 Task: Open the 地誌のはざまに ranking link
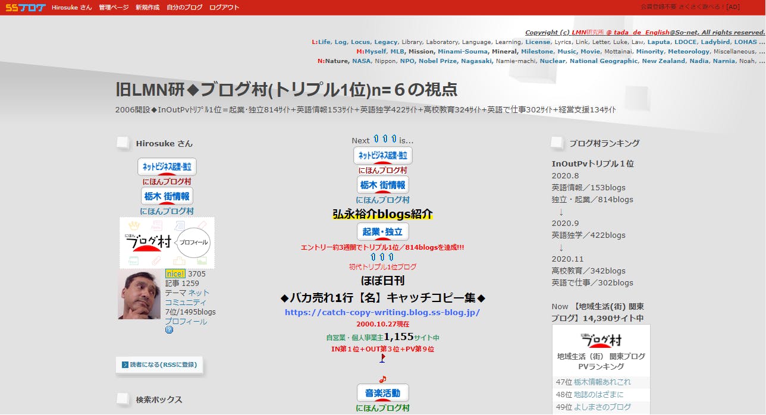tap(598, 394)
